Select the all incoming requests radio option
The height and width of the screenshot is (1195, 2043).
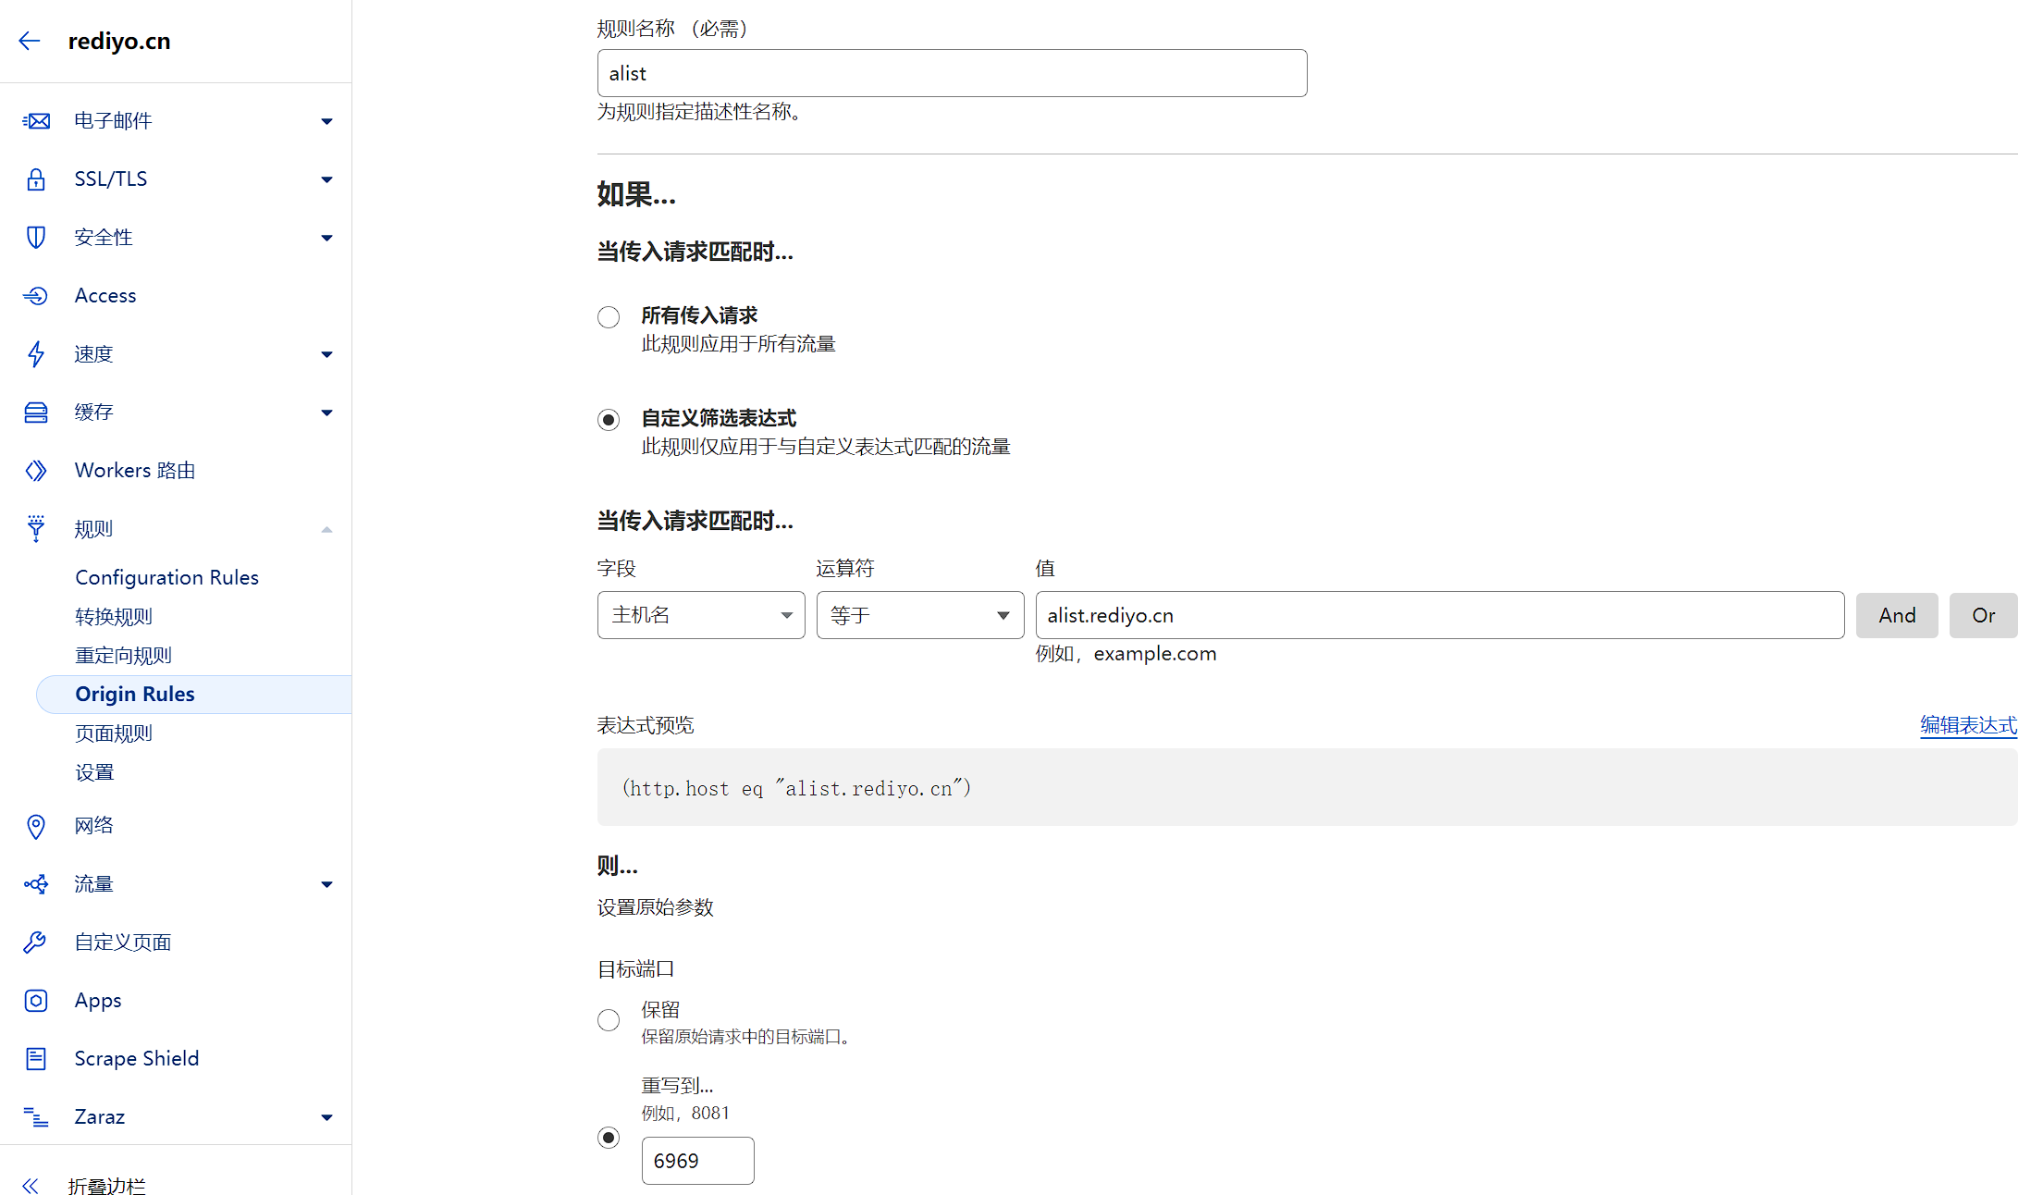point(609,317)
